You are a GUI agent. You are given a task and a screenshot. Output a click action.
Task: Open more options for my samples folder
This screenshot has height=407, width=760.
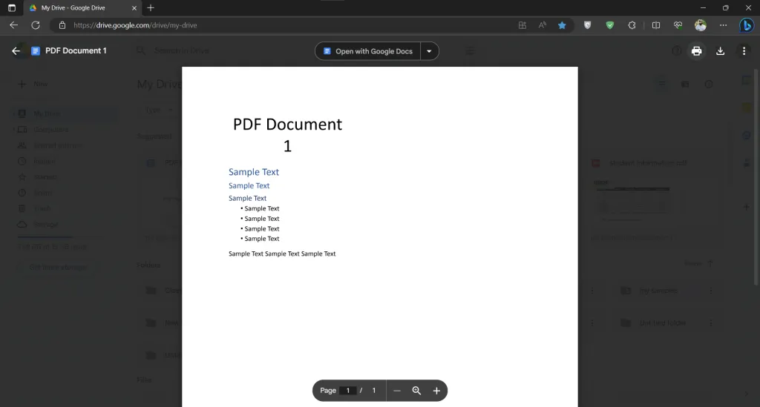point(710,291)
